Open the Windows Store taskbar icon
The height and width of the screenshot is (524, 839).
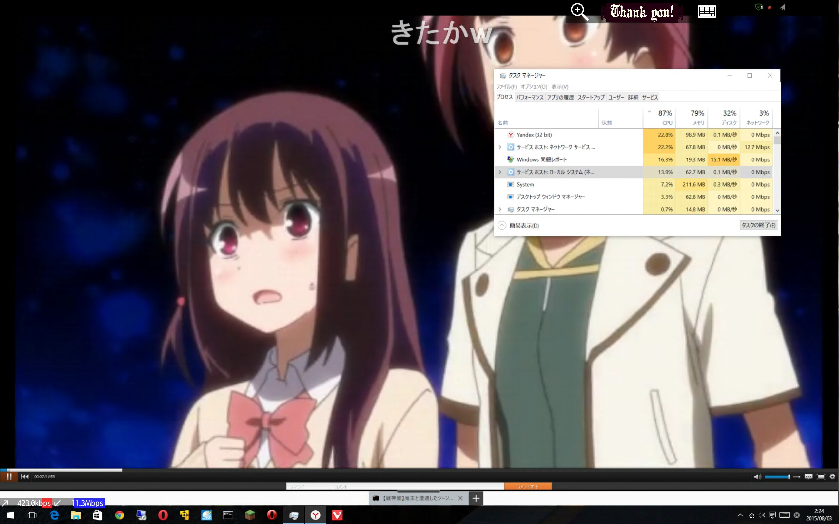coord(97,515)
